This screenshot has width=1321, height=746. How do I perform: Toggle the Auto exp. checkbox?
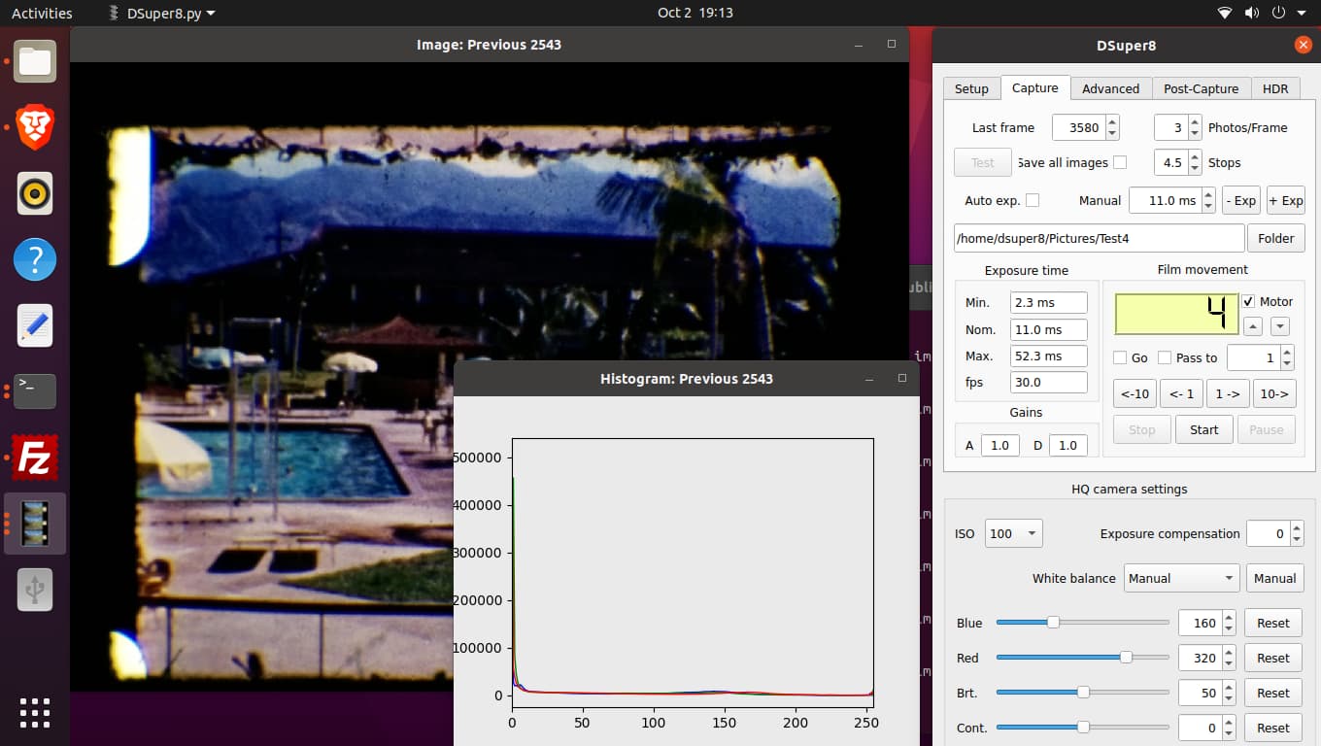coord(1033,200)
